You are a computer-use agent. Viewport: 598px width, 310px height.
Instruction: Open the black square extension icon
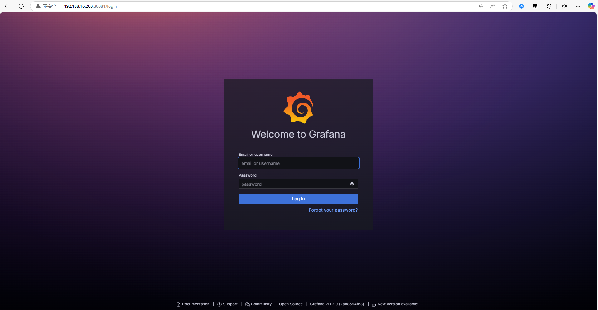pos(535,6)
